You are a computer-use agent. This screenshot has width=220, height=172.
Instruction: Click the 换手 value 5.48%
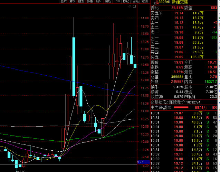click(x=178, y=87)
